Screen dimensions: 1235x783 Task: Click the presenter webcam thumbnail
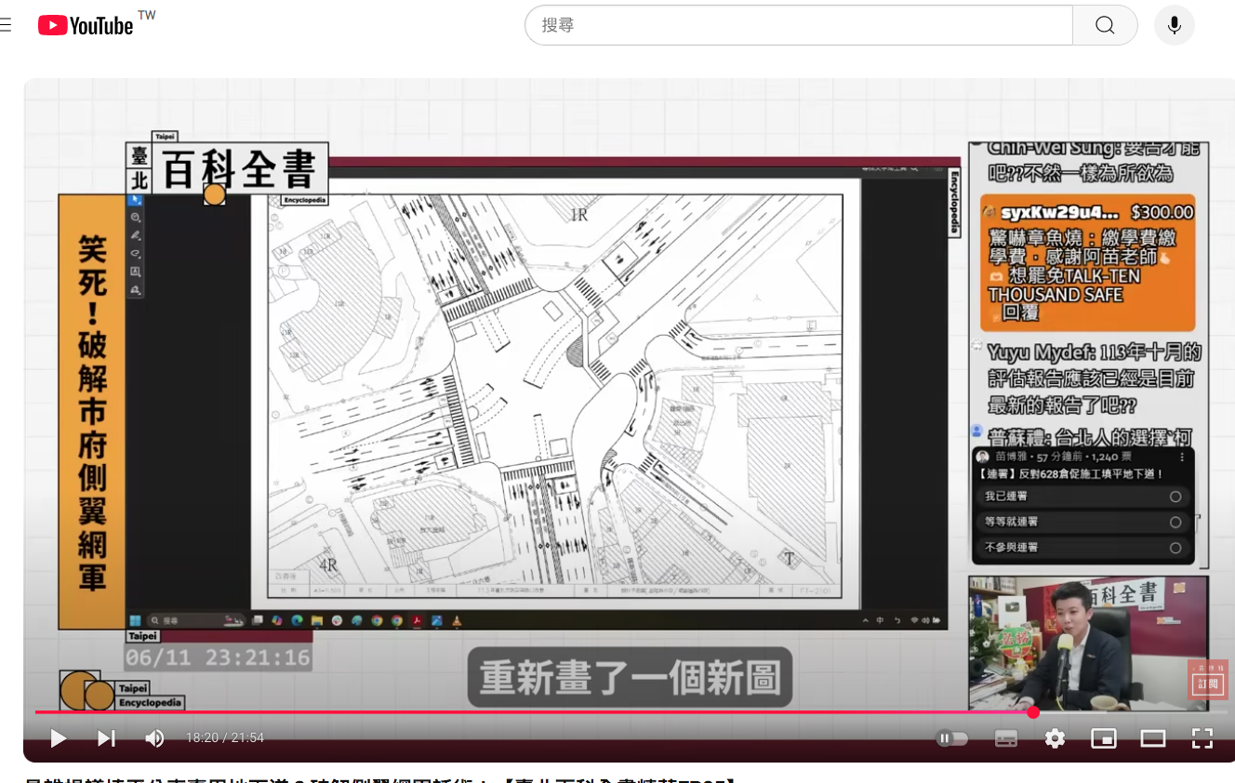(1088, 644)
